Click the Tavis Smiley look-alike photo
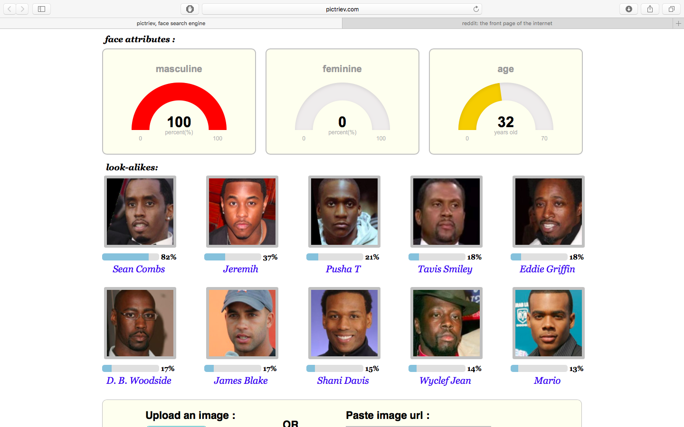The height and width of the screenshot is (427, 684). pyautogui.click(x=446, y=212)
